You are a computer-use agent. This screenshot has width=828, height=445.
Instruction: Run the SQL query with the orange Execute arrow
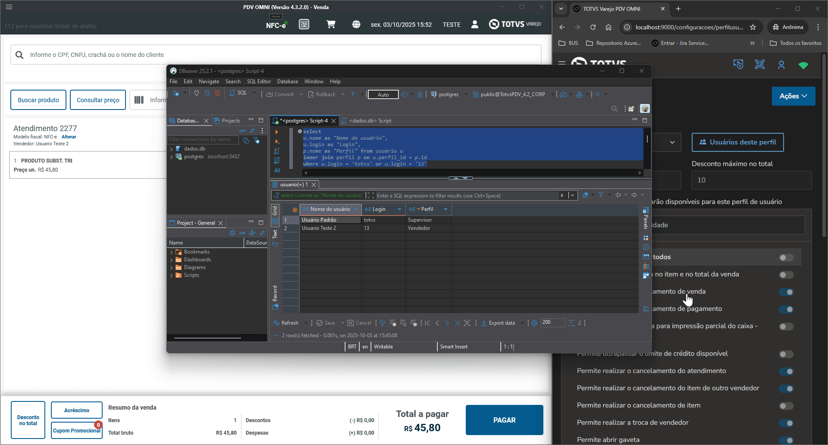point(277,132)
